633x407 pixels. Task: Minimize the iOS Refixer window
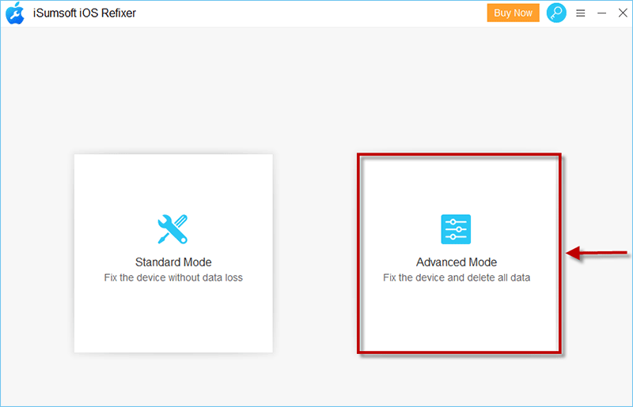601,13
